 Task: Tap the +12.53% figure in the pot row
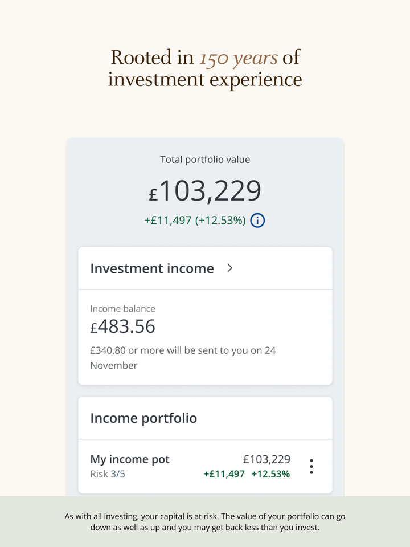270,474
